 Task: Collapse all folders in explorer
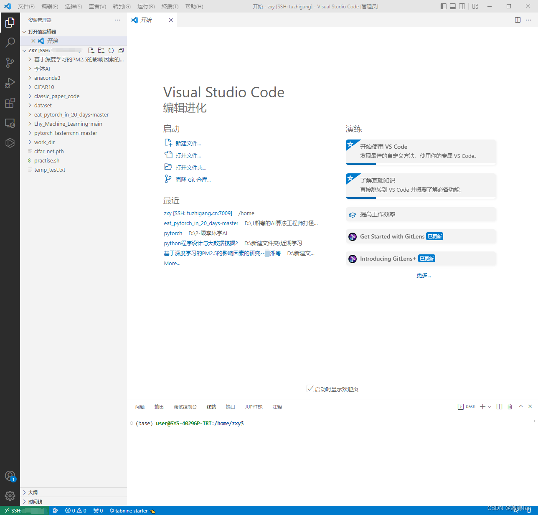click(x=121, y=51)
